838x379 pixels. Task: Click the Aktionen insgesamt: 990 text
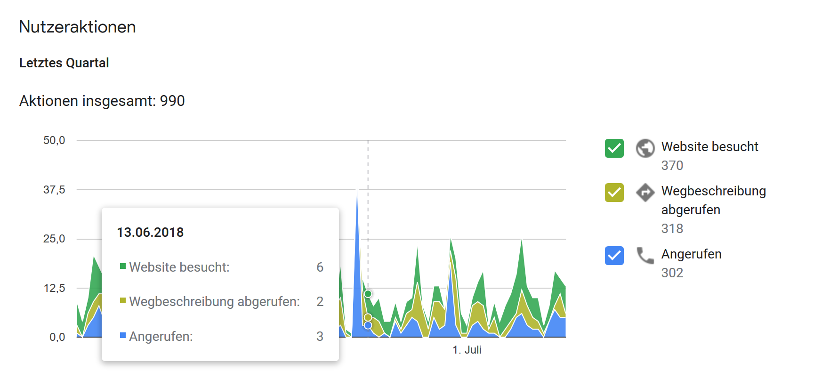(102, 101)
